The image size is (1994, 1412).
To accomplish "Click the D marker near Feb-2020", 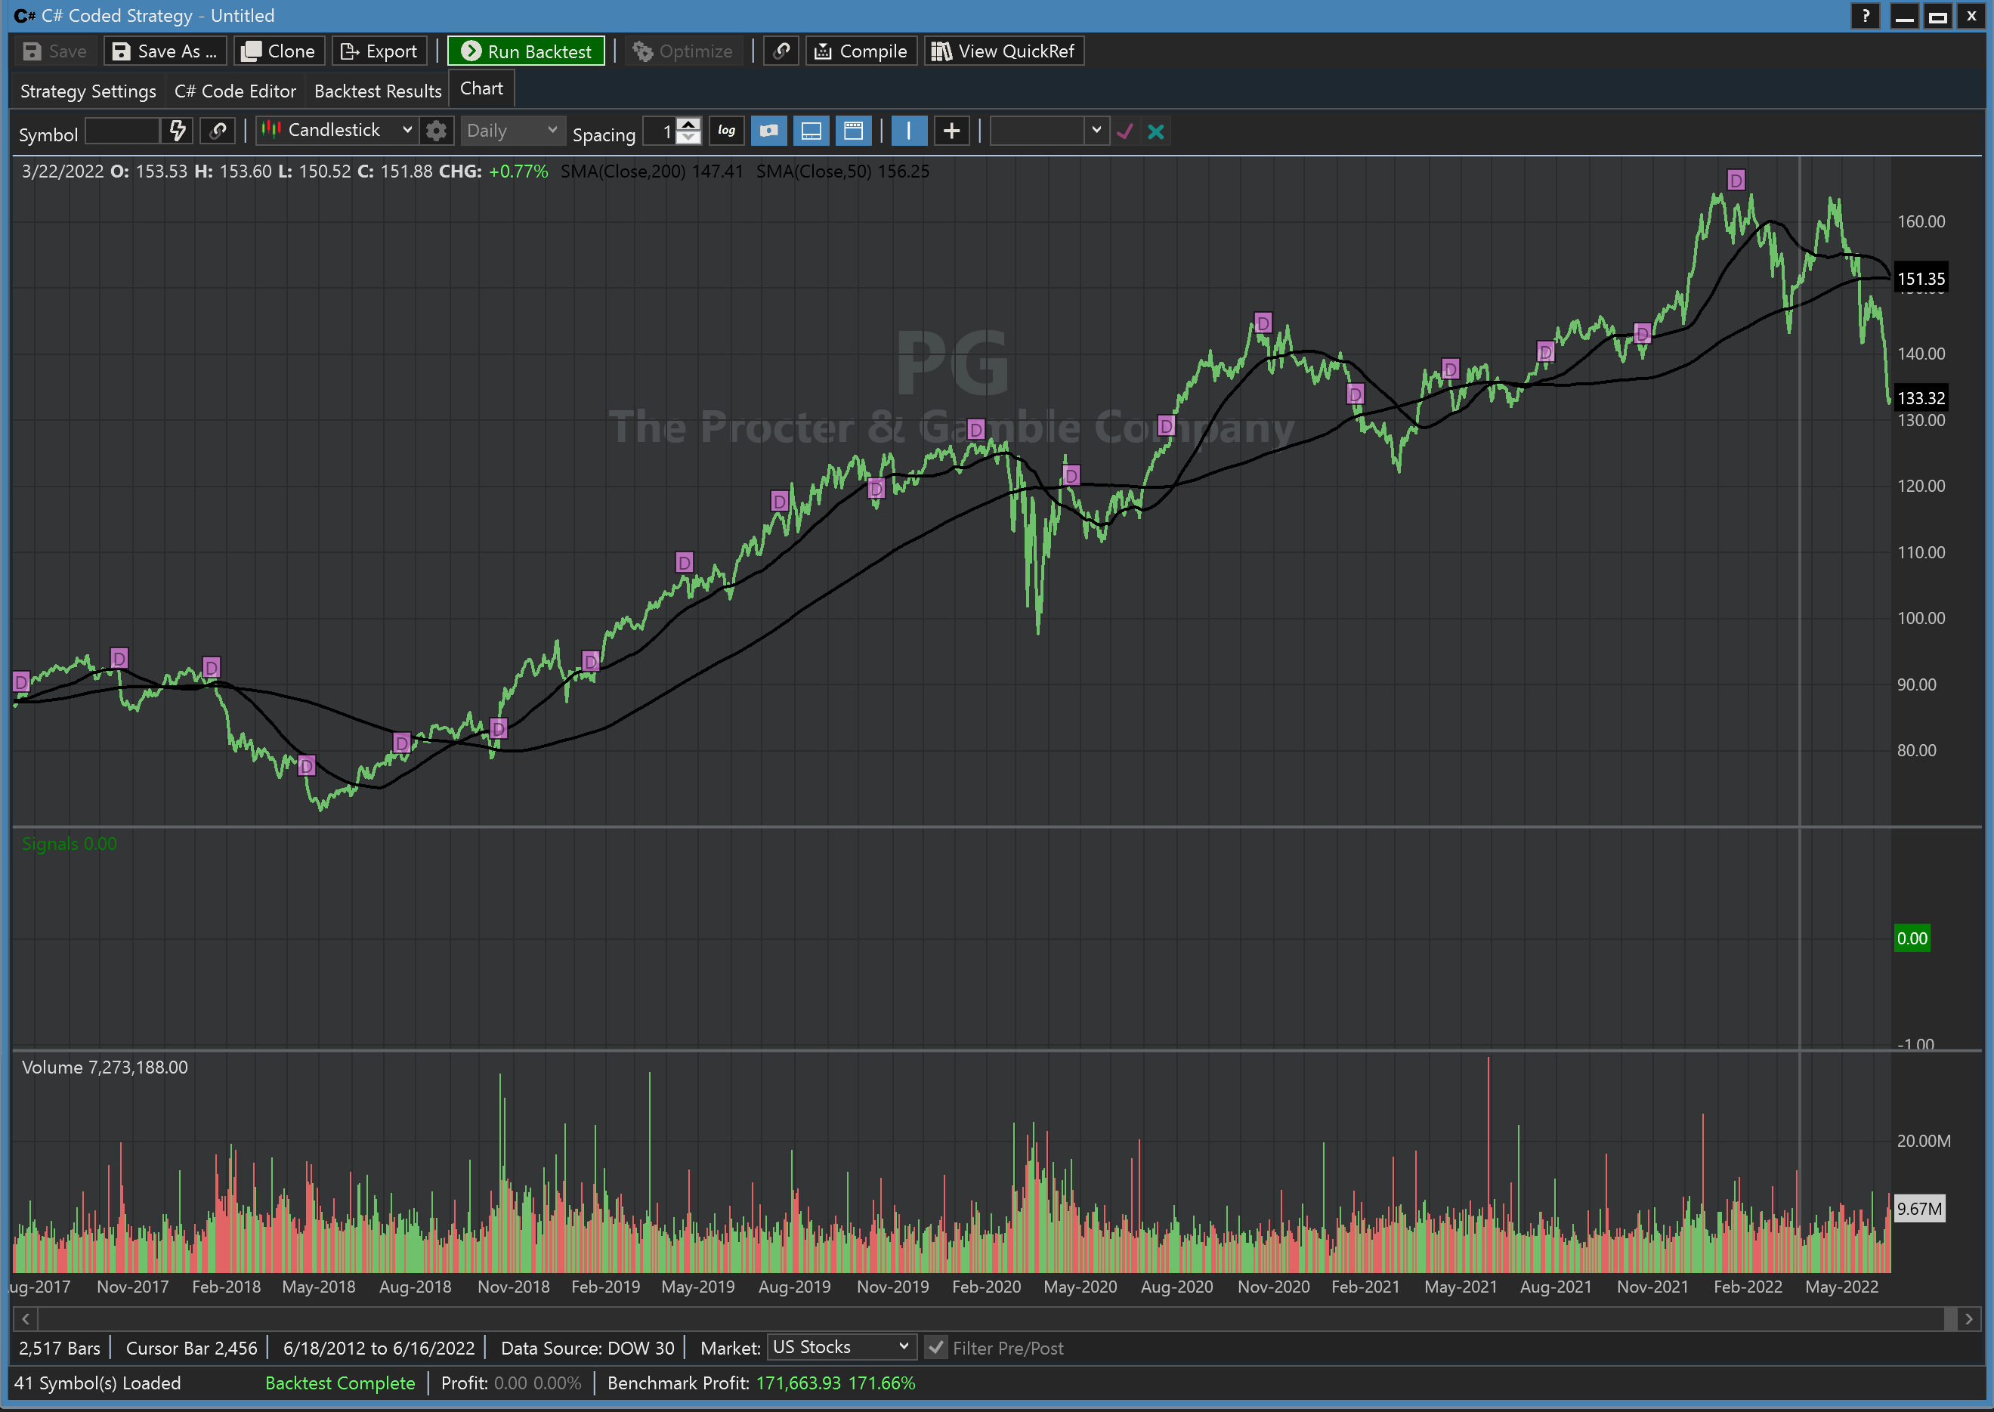I will (x=975, y=428).
